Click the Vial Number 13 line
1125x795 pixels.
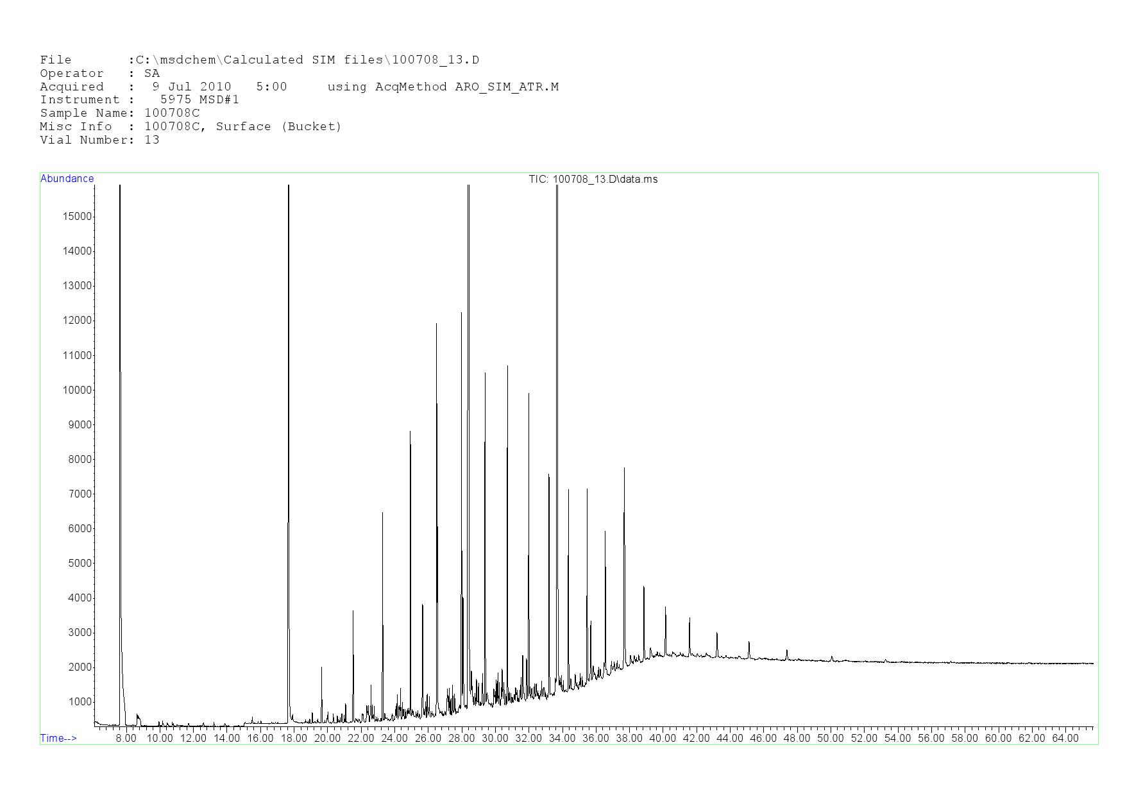[x=99, y=140]
